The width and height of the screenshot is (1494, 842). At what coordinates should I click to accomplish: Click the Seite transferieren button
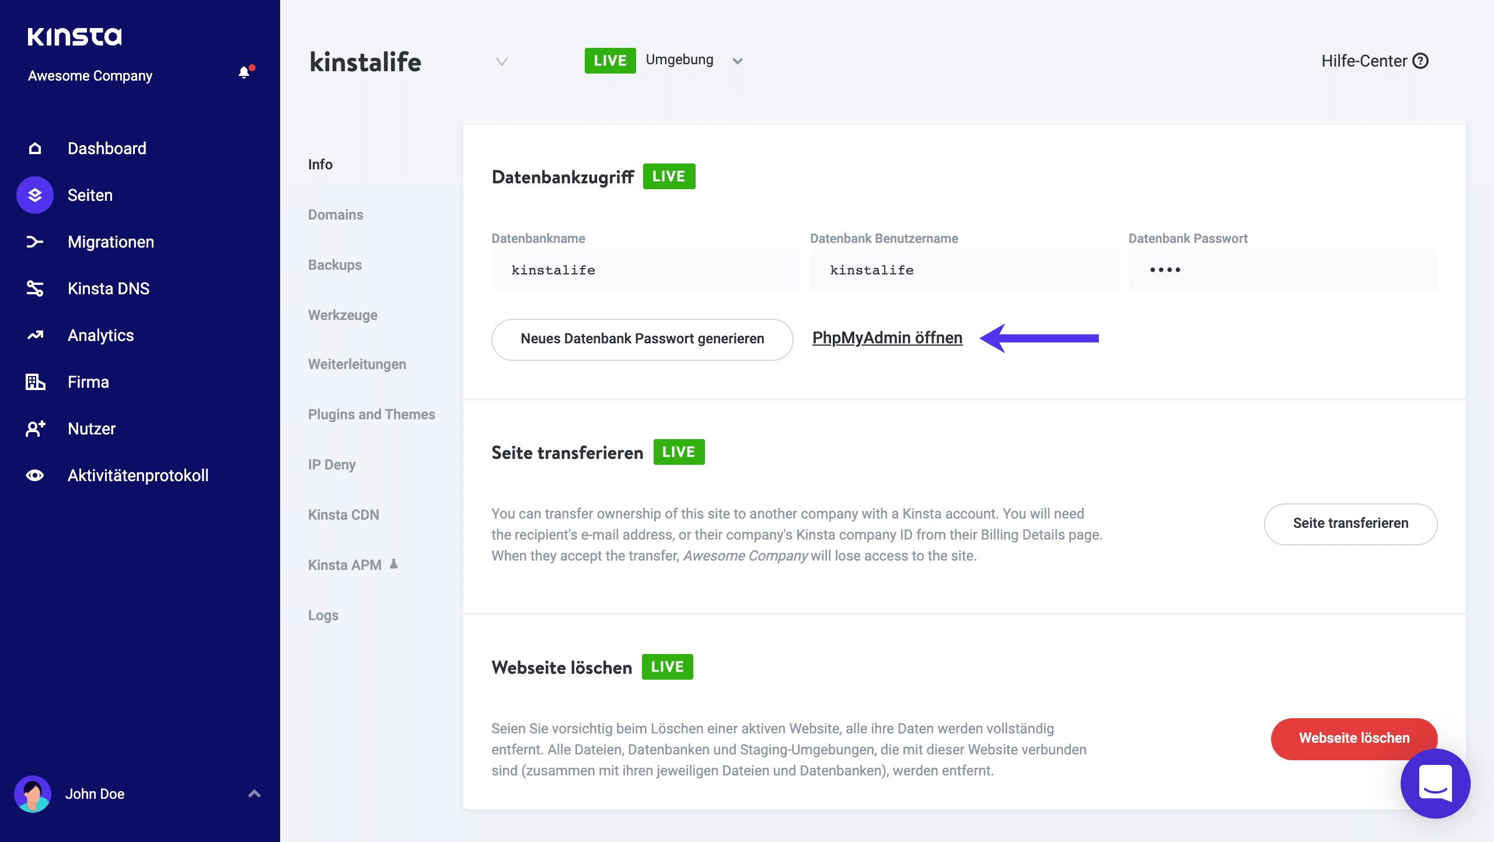pyautogui.click(x=1352, y=523)
